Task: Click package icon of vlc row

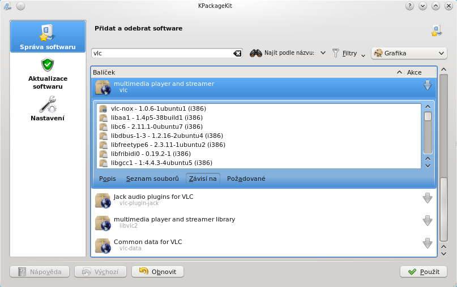Action: pos(103,87)
